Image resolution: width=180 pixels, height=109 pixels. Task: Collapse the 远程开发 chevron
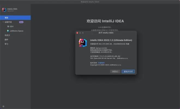click(3, 22)
